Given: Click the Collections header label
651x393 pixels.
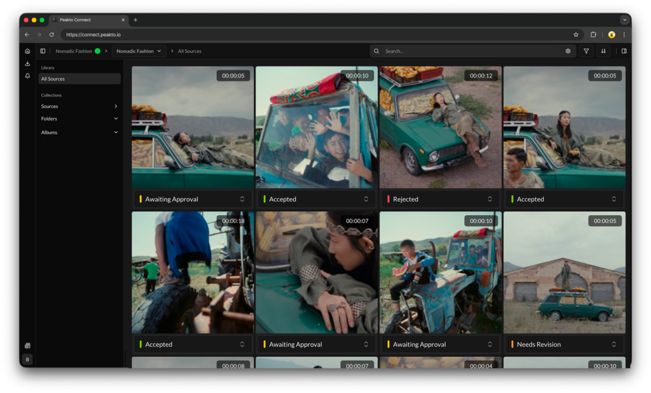Looking at the screenshot, I should point(51,95).
